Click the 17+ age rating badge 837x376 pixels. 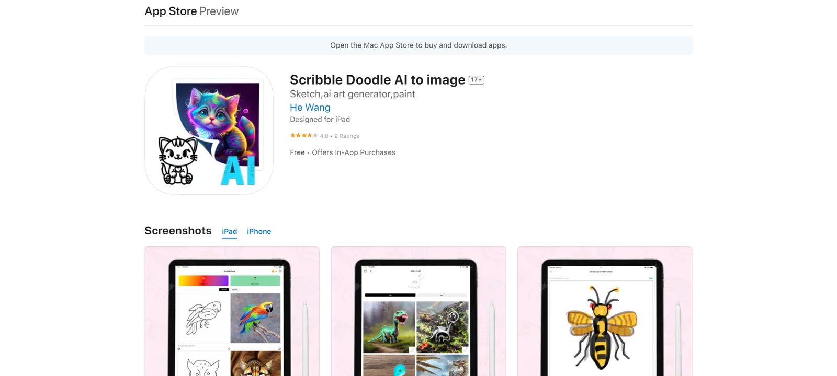pyautogui.click(x=476, y=80)
